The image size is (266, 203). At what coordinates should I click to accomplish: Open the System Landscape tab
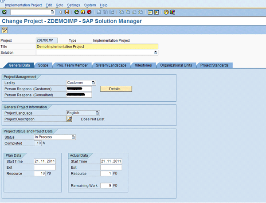[111, 65]
